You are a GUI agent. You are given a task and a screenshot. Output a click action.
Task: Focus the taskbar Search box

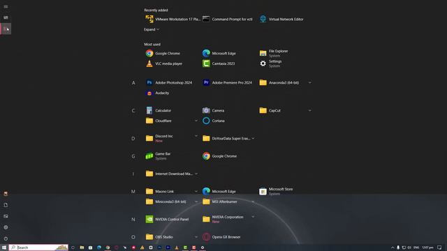(38, 248)
